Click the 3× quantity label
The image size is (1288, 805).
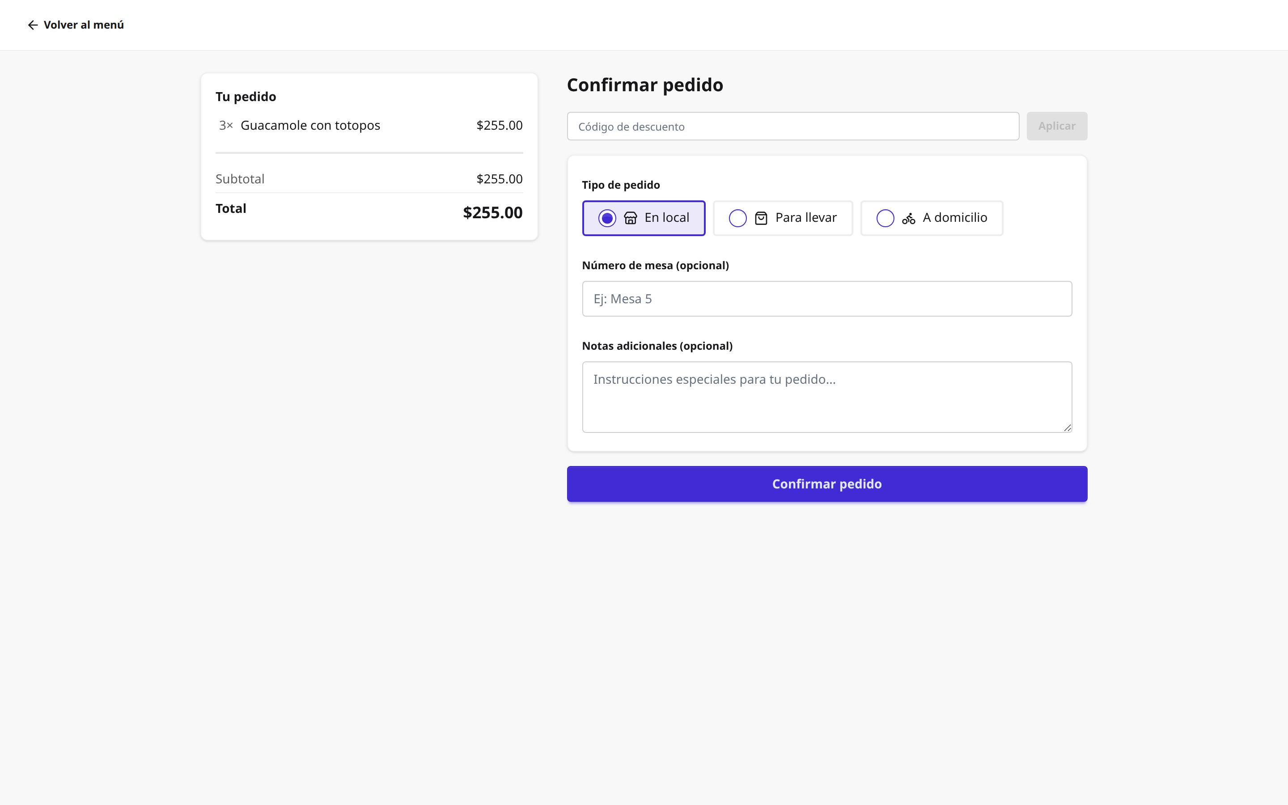(x=226, y=126)
